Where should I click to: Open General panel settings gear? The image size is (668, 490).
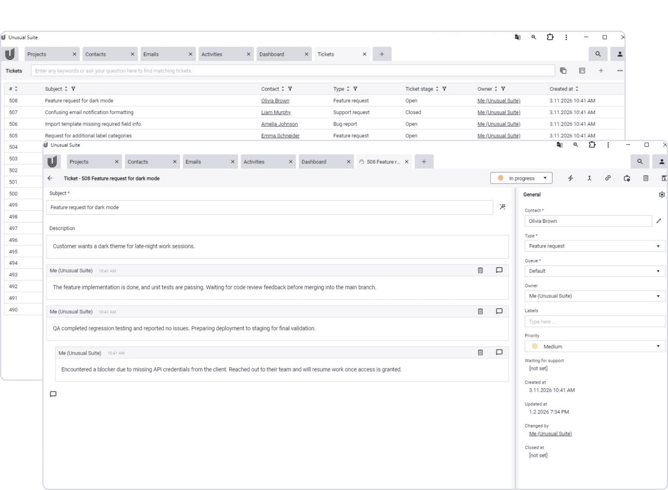coord(662,195)
